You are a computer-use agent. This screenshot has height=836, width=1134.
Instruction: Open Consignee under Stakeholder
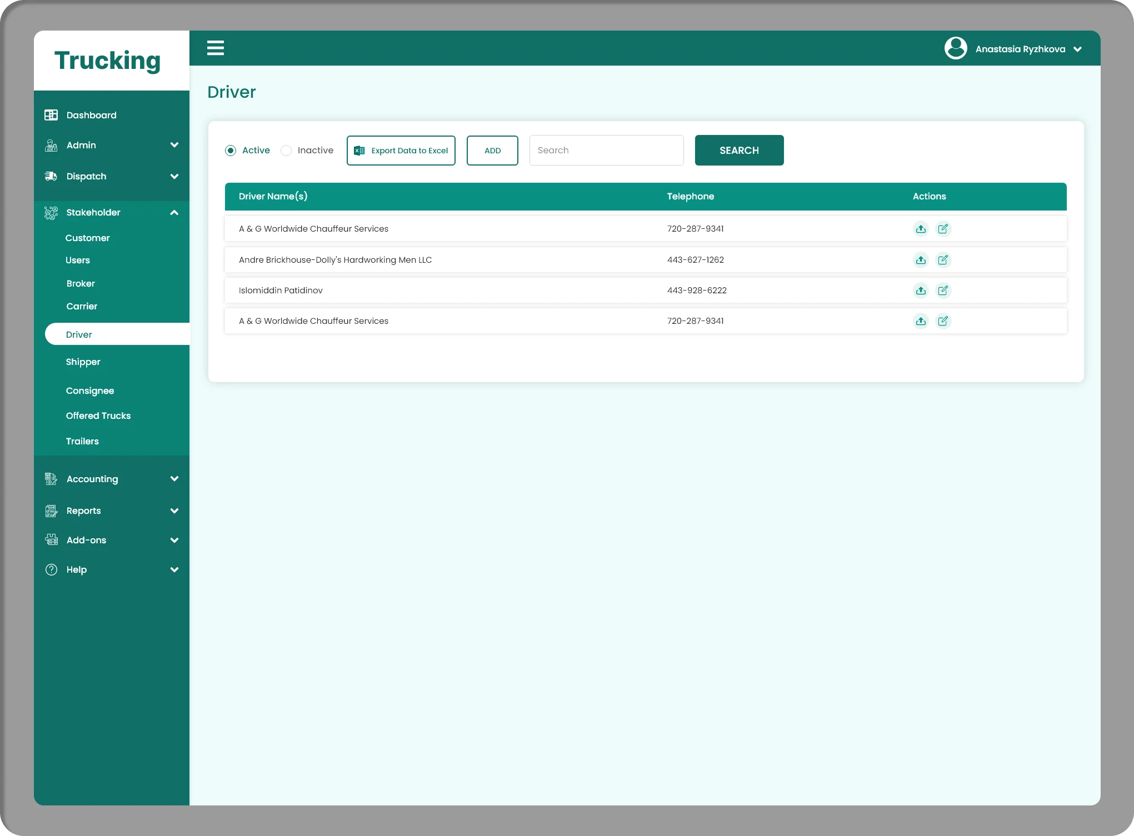90,391
